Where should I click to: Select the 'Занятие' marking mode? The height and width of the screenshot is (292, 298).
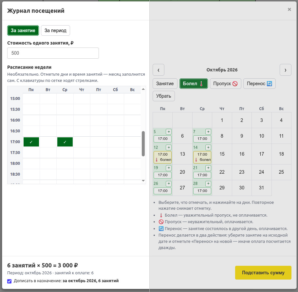(165, 84)
